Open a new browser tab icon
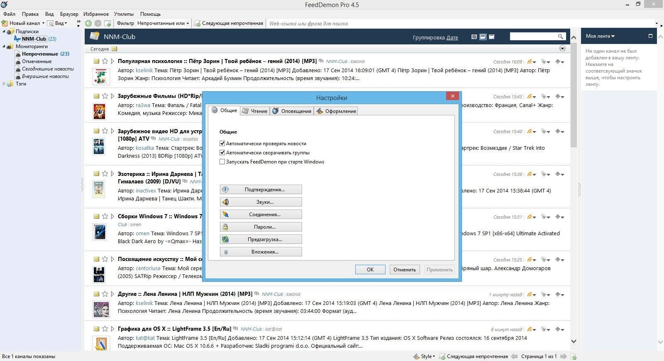 click(x=107, y=23)
